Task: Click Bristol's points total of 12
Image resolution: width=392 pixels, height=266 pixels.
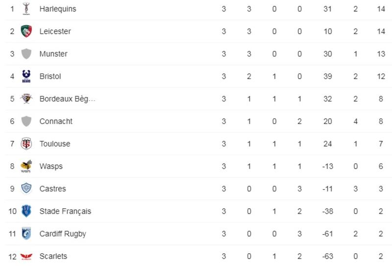Action: tap(381, 76)
